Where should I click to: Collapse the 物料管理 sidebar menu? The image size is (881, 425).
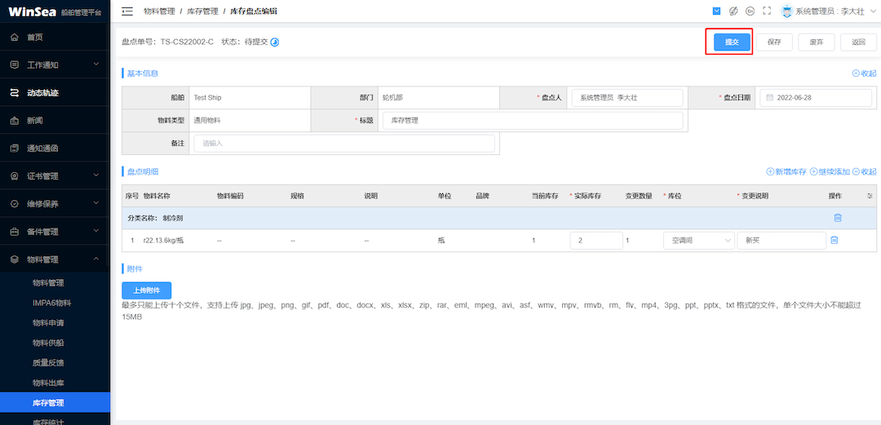pos(55,259)
